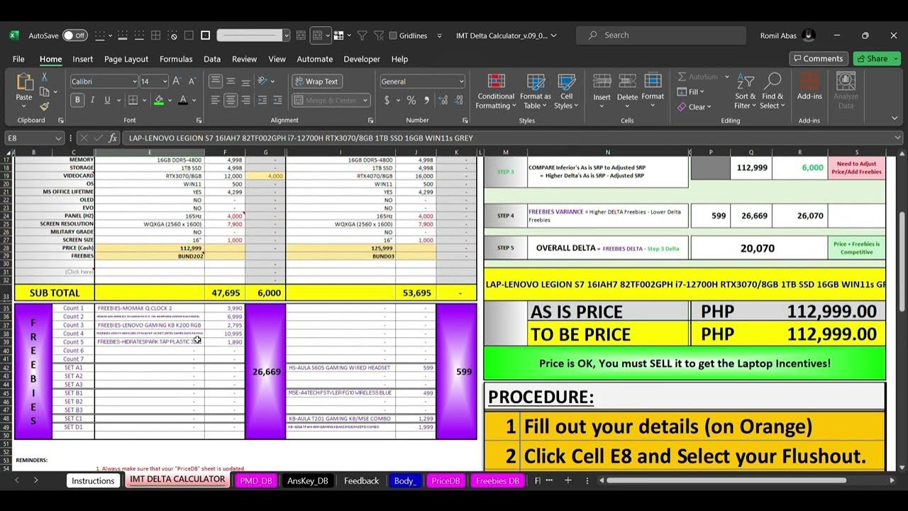Screen dimensions: 908x511
Task: Toggle Wrap Text
Action: coord(316,82)
